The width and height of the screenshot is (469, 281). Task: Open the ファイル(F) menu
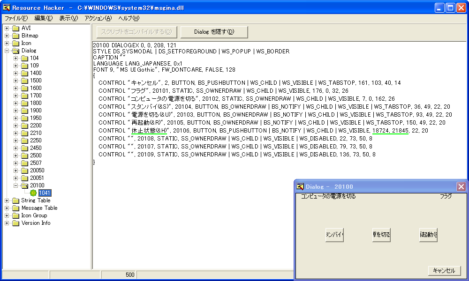click(16, 18)
